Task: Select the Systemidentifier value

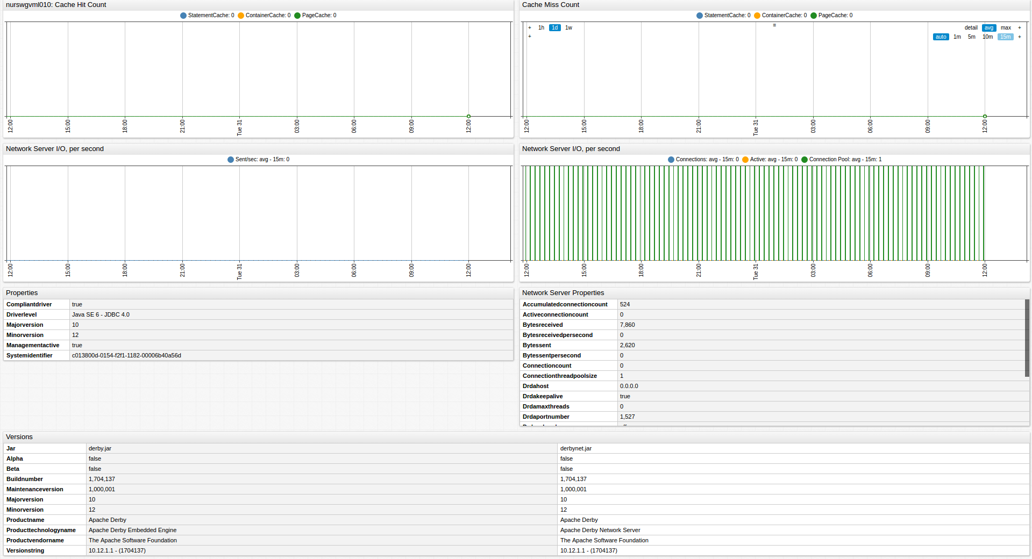Action: click(126, 356)
